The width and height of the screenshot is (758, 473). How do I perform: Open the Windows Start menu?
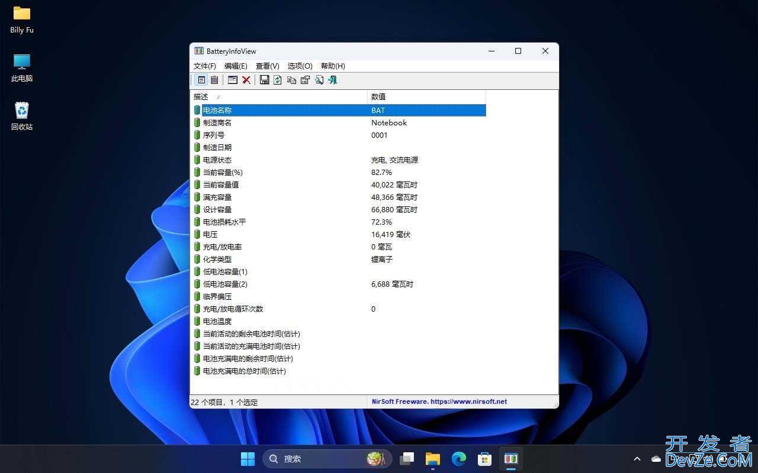coord(248,458)
